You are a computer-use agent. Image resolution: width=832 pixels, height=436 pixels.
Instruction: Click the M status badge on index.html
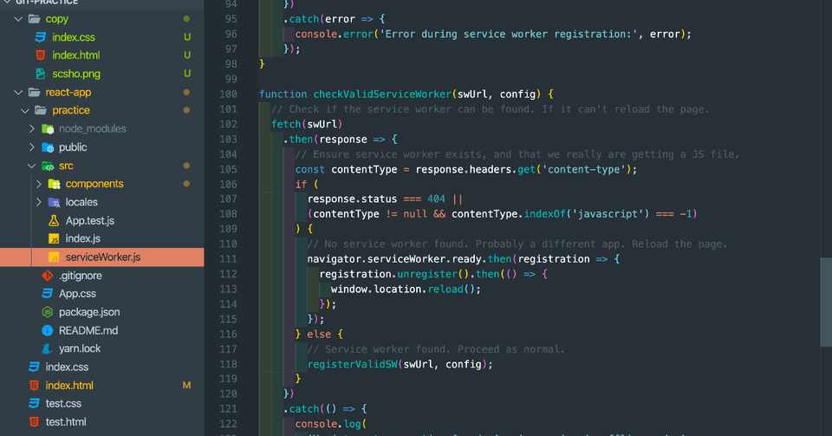click(x=187, y=386)
